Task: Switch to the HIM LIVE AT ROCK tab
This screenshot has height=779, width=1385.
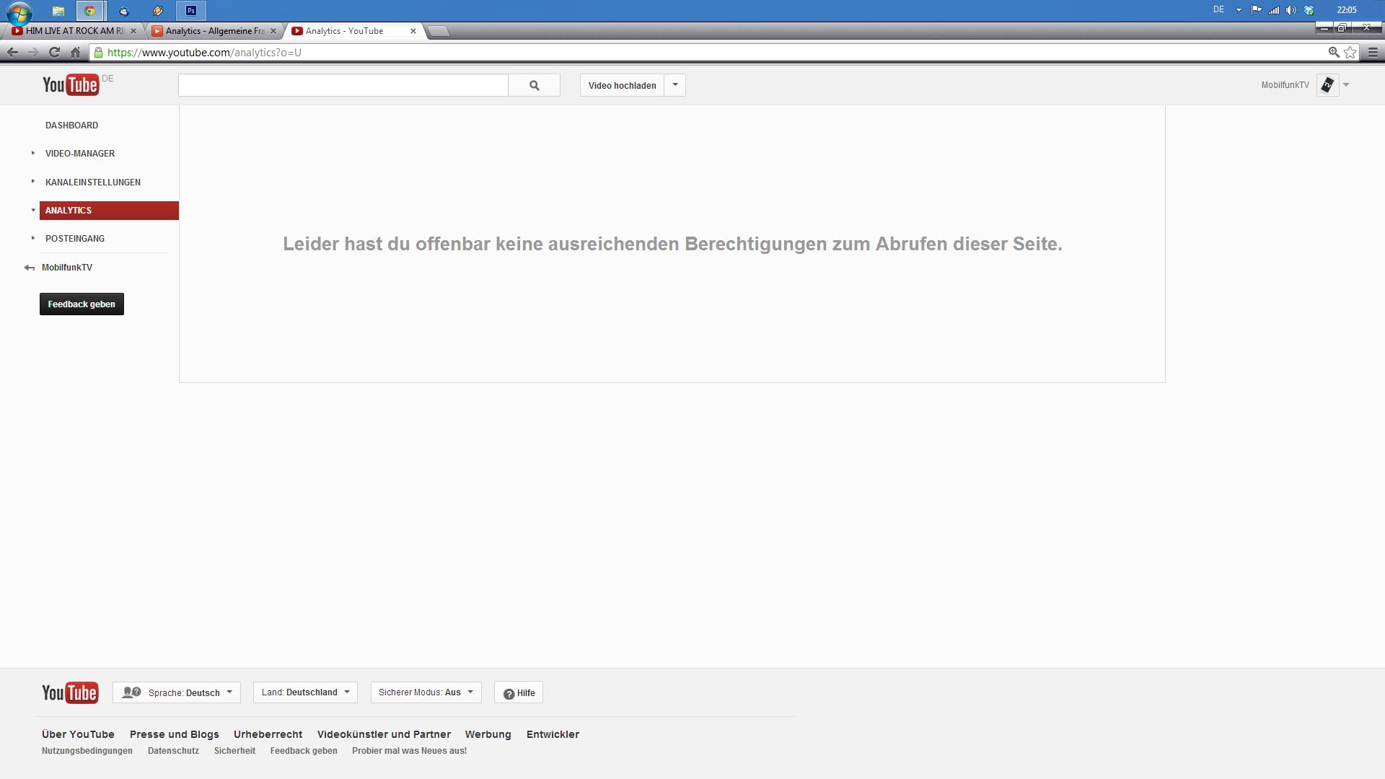Action: pyautogui.click(x=72, y=31)
